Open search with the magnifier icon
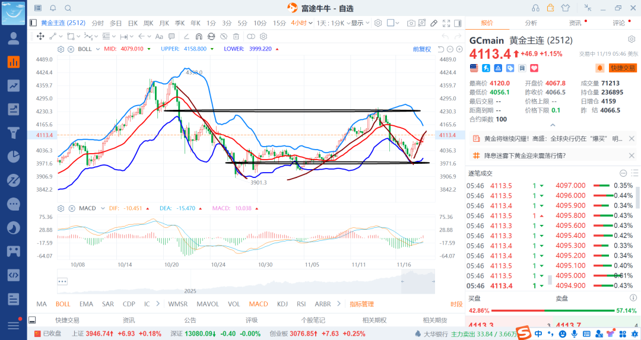 click(68, 8)
